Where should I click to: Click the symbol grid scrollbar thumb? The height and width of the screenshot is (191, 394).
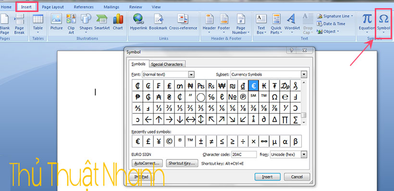(x=304, y=115)
